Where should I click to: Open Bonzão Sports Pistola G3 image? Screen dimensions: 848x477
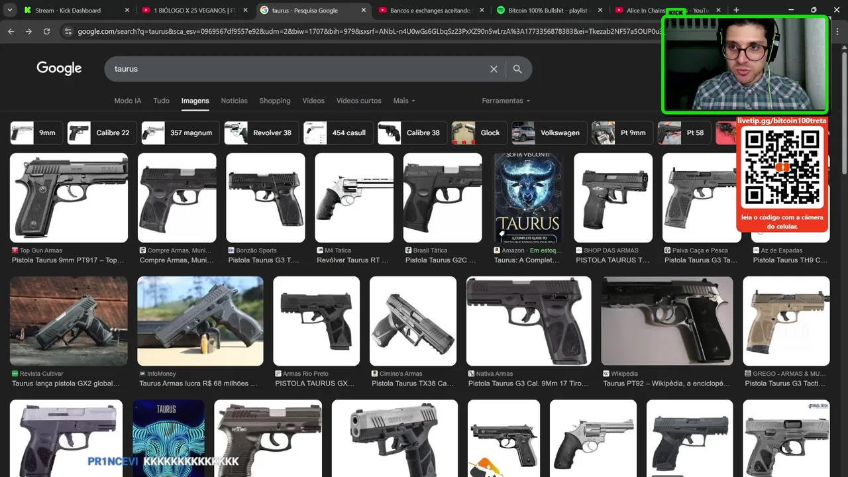pyautogui.click(x=266, y=198)
